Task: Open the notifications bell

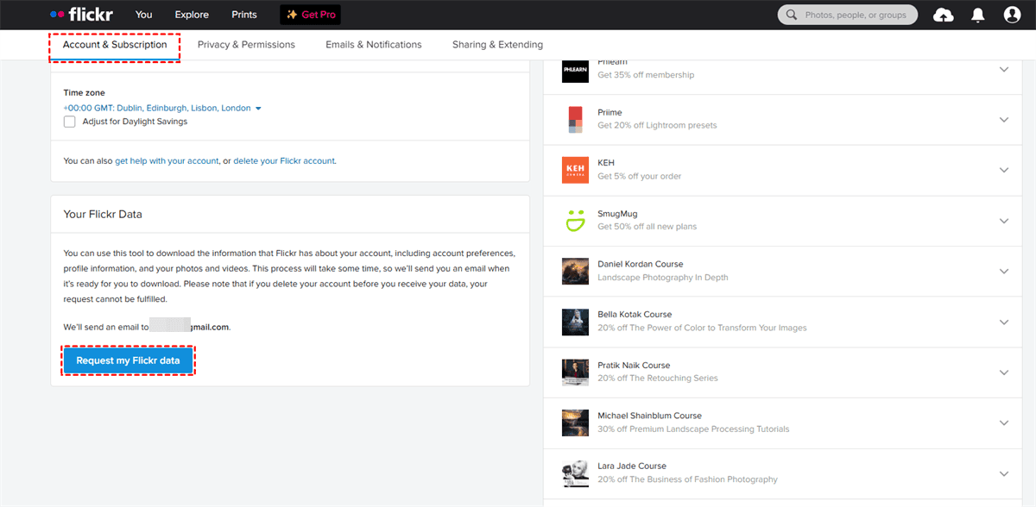Action: pos(978,16)
